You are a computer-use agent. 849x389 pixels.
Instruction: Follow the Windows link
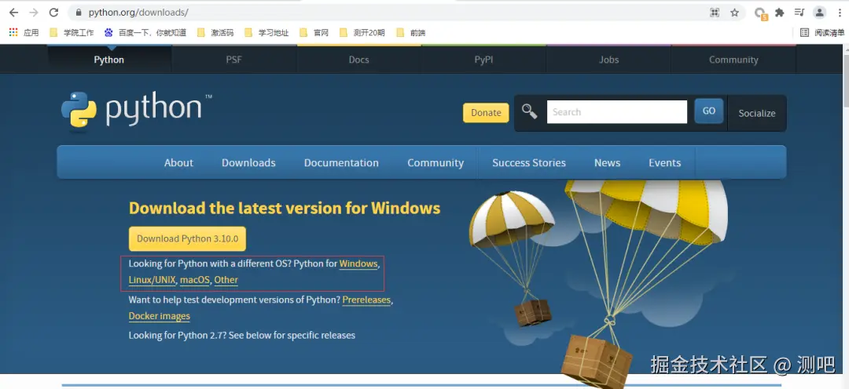pos(358,264)
